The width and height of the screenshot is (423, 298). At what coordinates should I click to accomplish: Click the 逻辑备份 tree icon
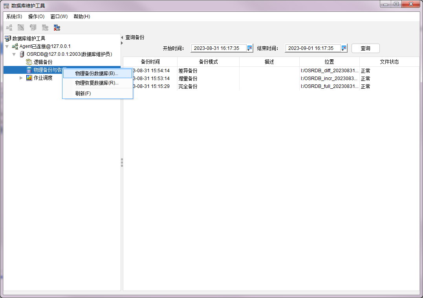[x=29, y=62]
